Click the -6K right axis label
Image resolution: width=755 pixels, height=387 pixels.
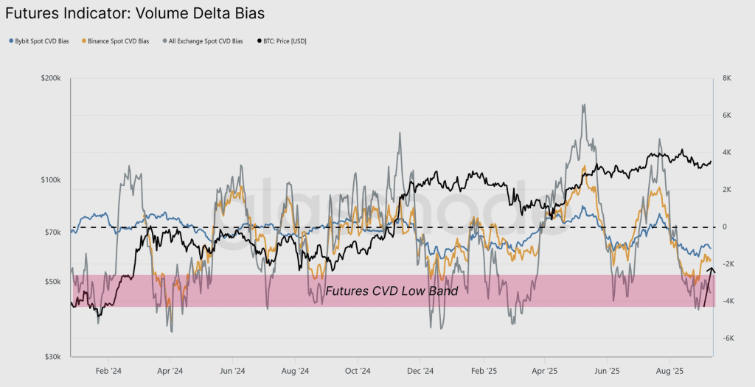[x=726, y=338]
